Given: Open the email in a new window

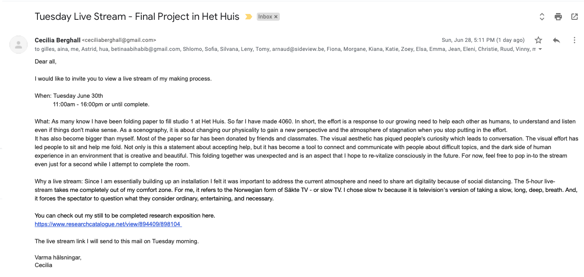Looking at the screenshot, I should click(575, 17).
